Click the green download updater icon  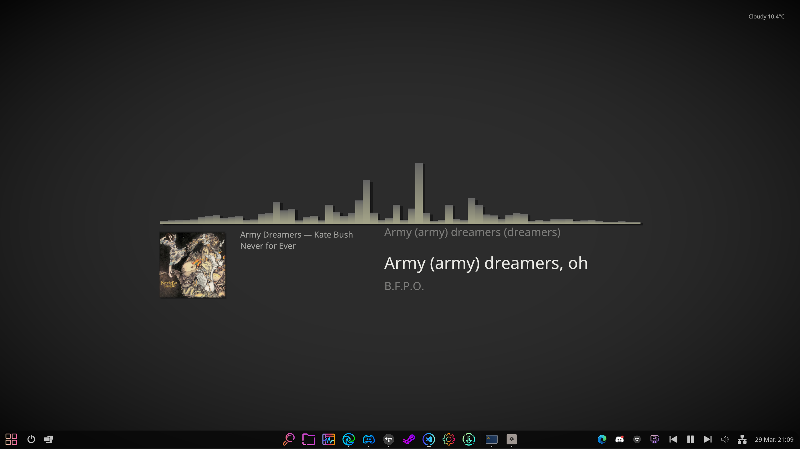point(468,439)
